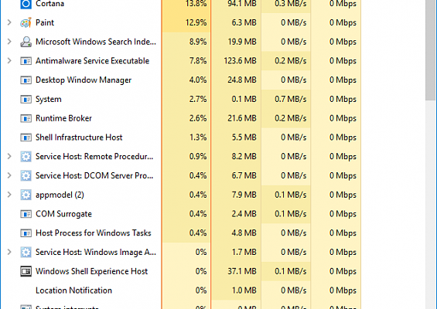Expand the appmodel (2) group

[x=9, y=195]
